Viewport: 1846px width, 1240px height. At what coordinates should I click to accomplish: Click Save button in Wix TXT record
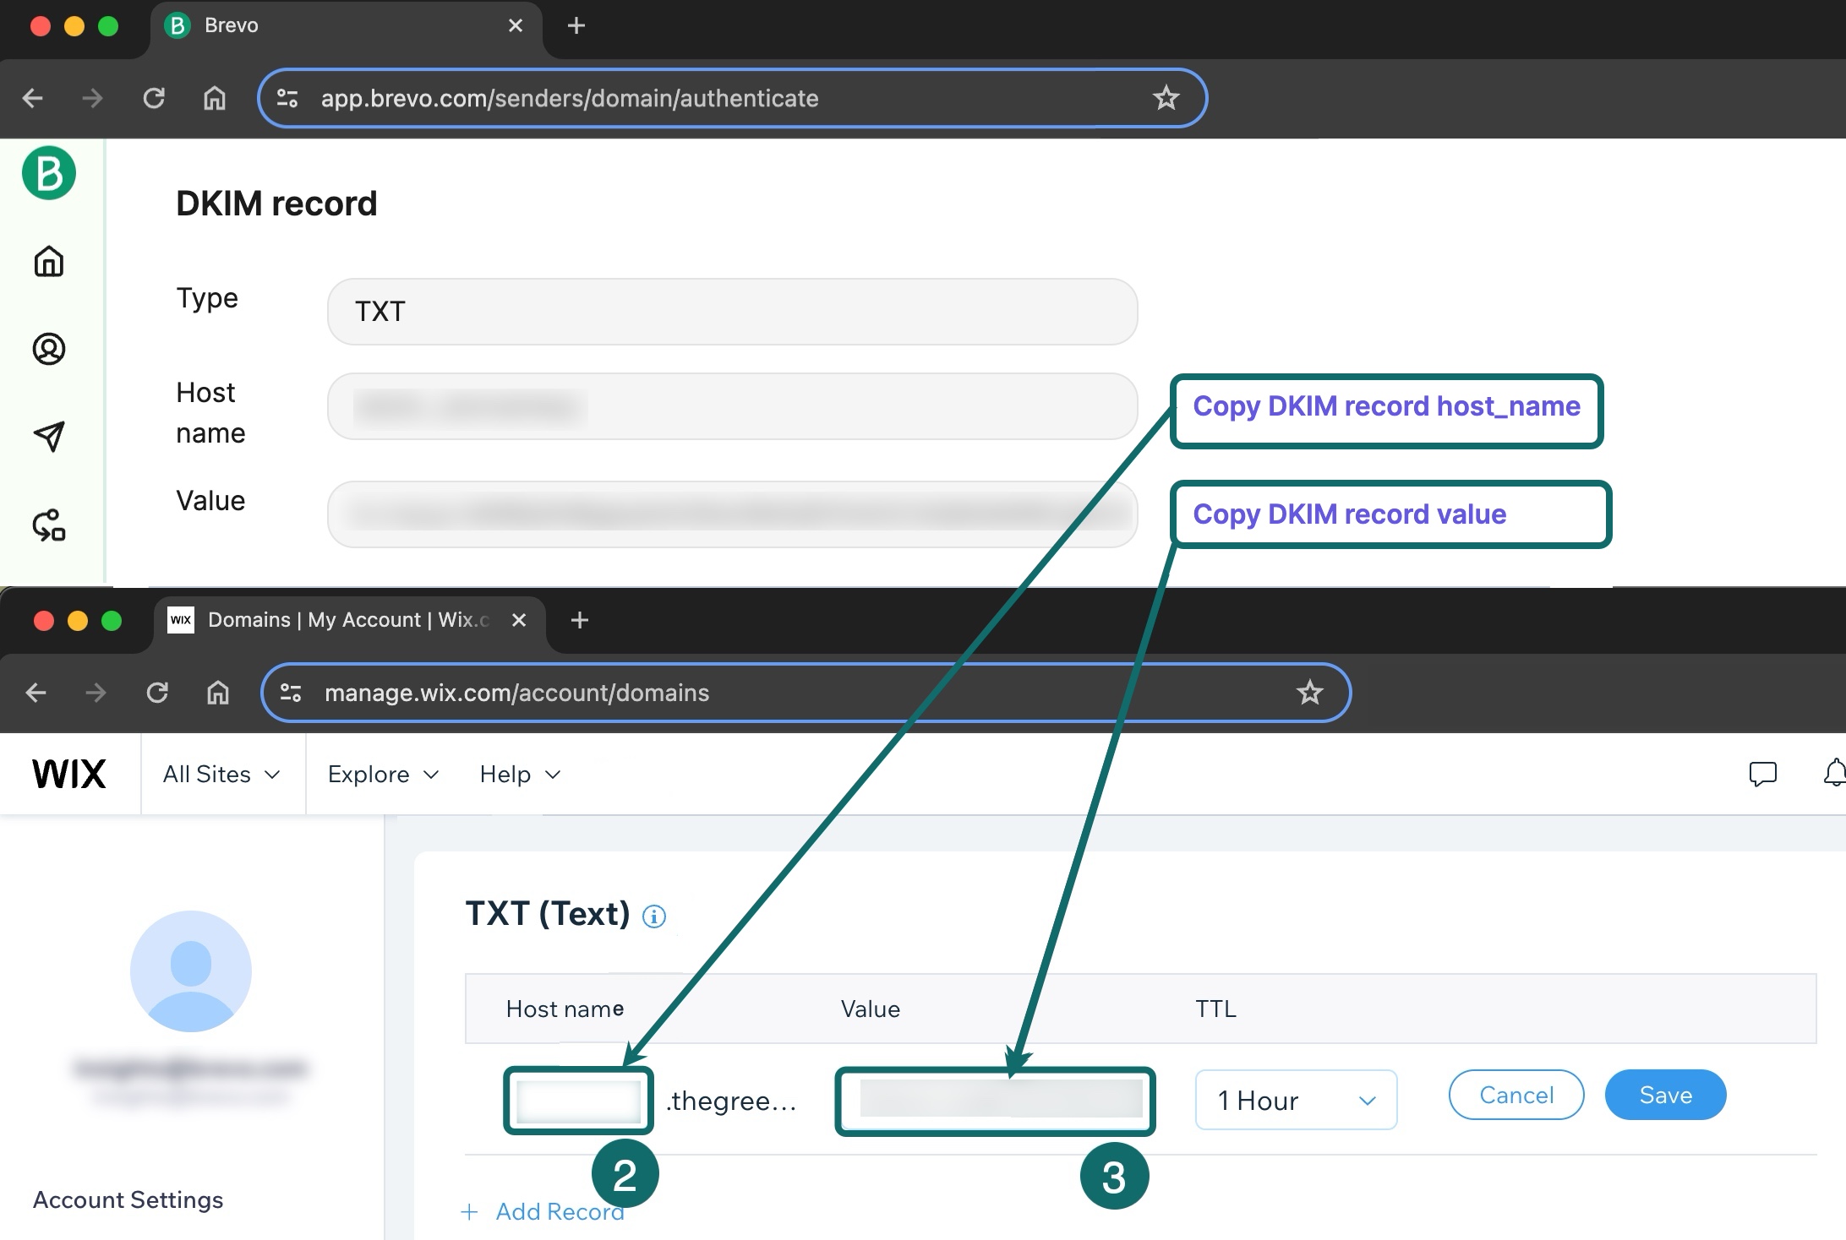(x=1662, y=1095)
